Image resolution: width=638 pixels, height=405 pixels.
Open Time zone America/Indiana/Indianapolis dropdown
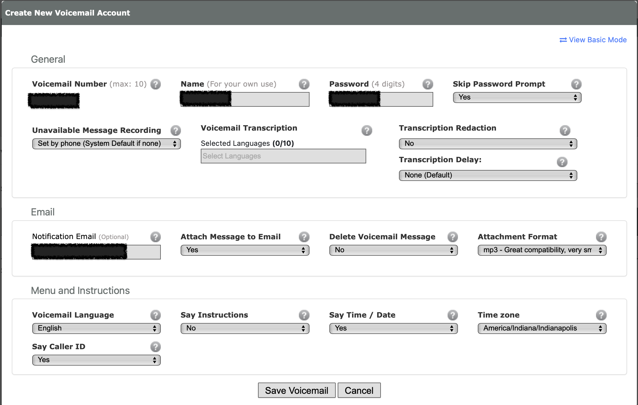[x=542, y=328]
